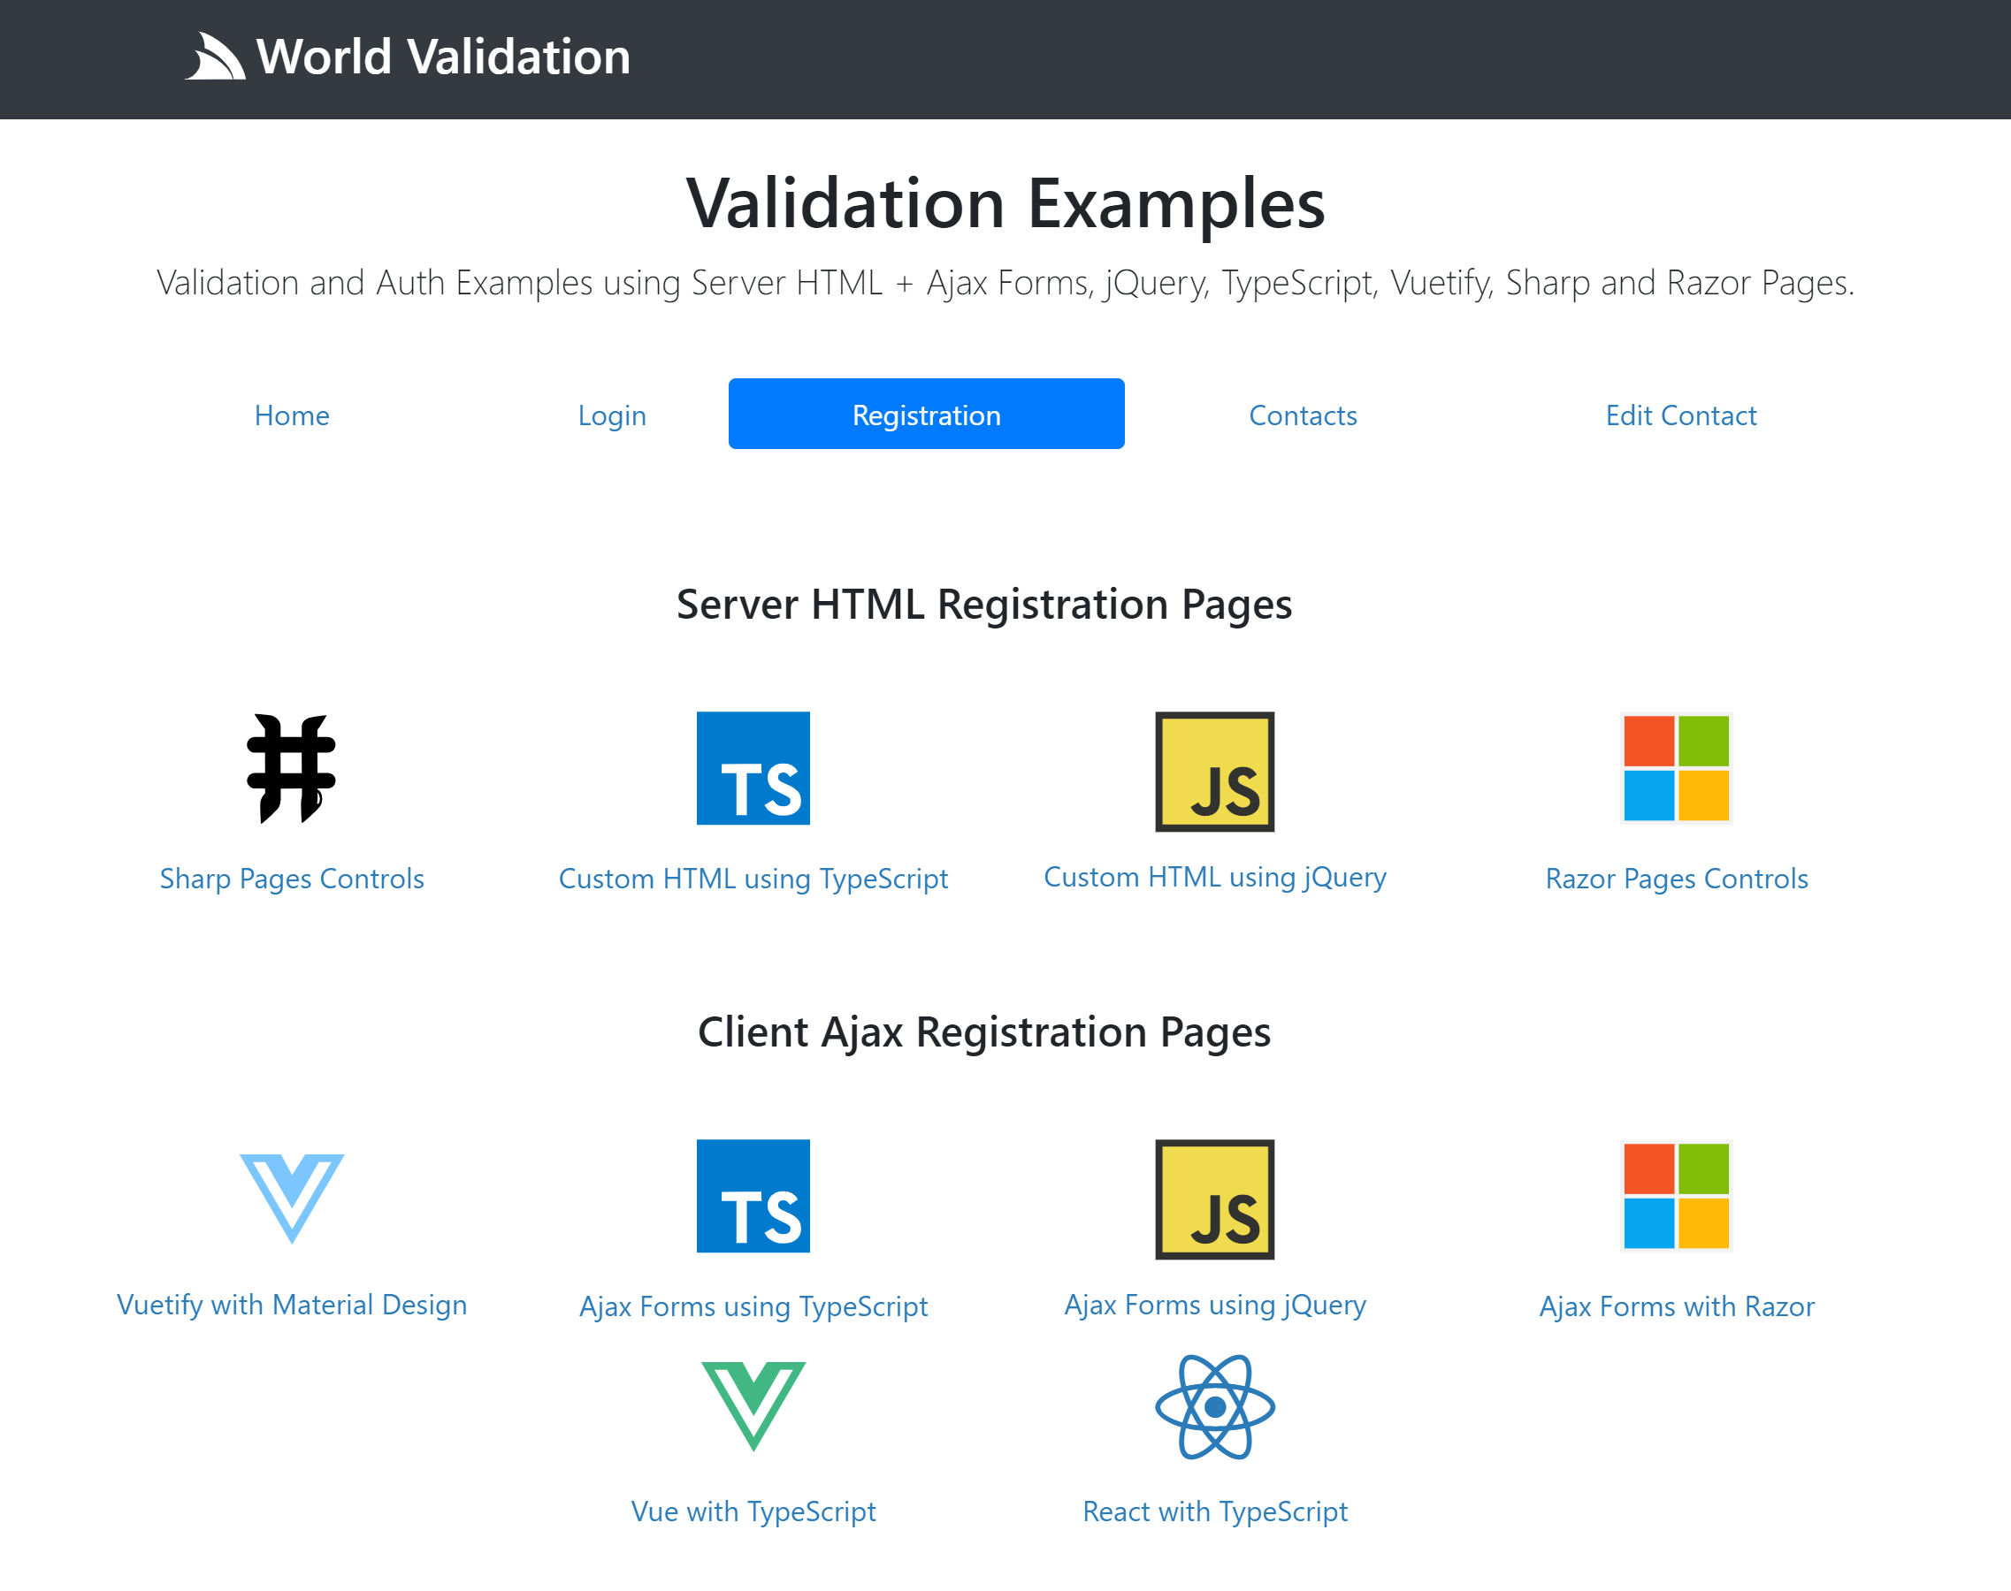Open the Edit Contact tab
The image size is (2011, 1591).
tap(1680, 415)
